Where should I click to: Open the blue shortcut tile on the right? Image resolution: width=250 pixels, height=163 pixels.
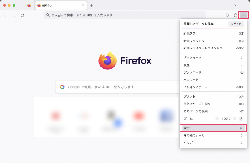pyautogui.click(x=166, y=116)
